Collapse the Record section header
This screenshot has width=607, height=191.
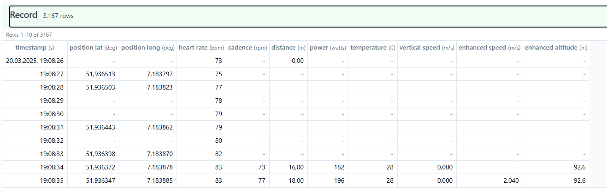[308, 17]
